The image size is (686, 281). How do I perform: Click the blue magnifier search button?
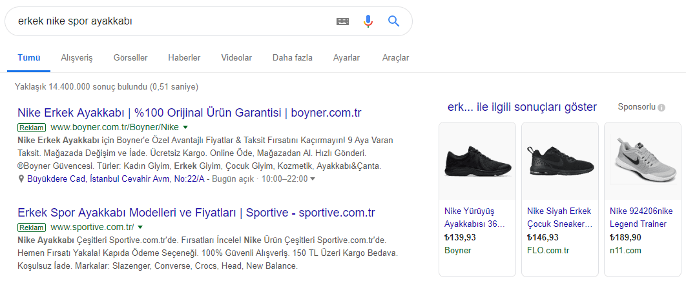point(394,21)
